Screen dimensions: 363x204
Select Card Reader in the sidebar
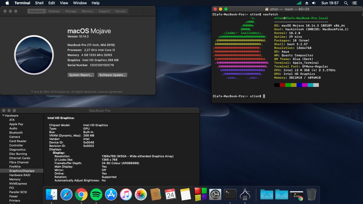point(18,141)
